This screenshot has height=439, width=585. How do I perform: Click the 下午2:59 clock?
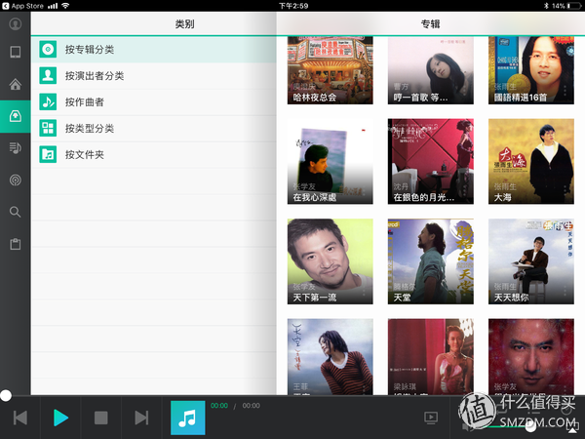coord(293,6)
